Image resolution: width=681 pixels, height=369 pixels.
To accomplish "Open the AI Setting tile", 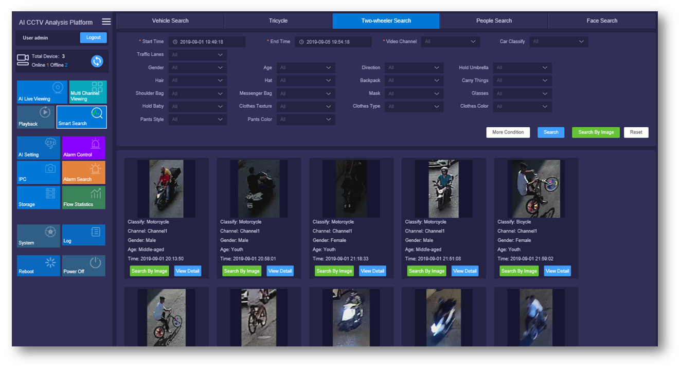I will pyautogui.click(x=38, y=148).
